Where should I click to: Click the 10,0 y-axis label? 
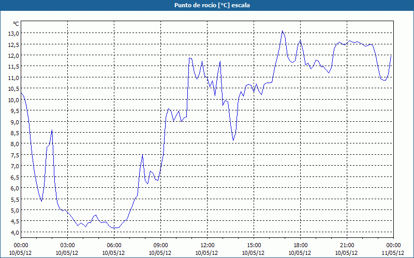[x=14, y=100]
